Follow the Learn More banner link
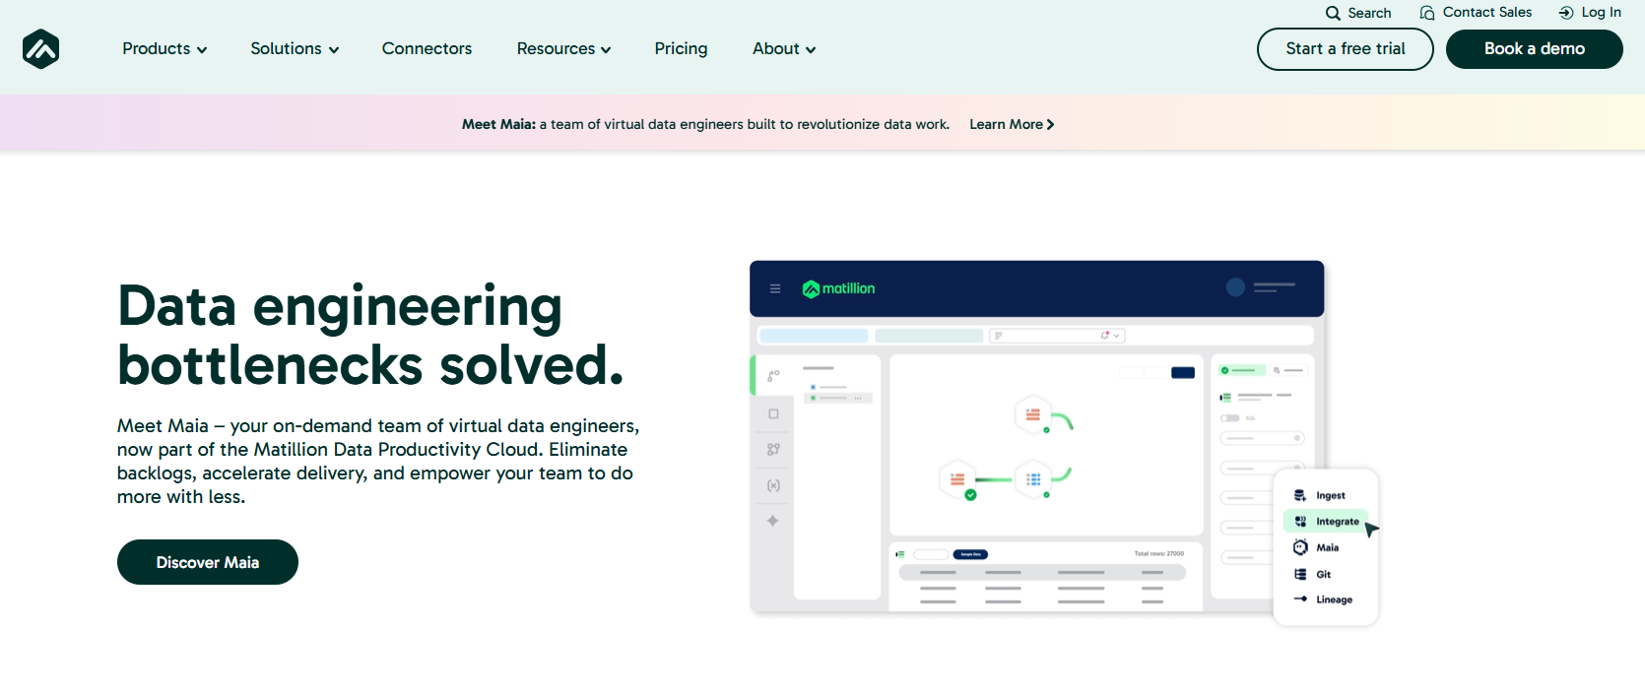Screen dimensions: 1645x692 pos(1012,124)
